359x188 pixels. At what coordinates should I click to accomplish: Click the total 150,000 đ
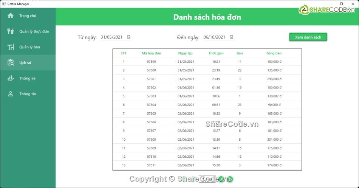tap(274, 62)
